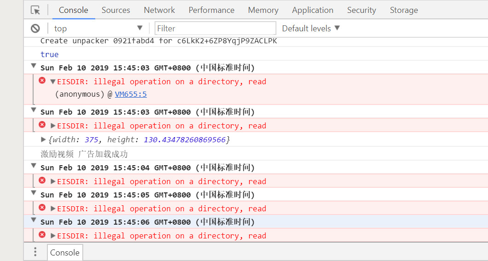Collapse the 15:45:04 log group
Screen dimensions: 488x261
click(x=34, y=166)
